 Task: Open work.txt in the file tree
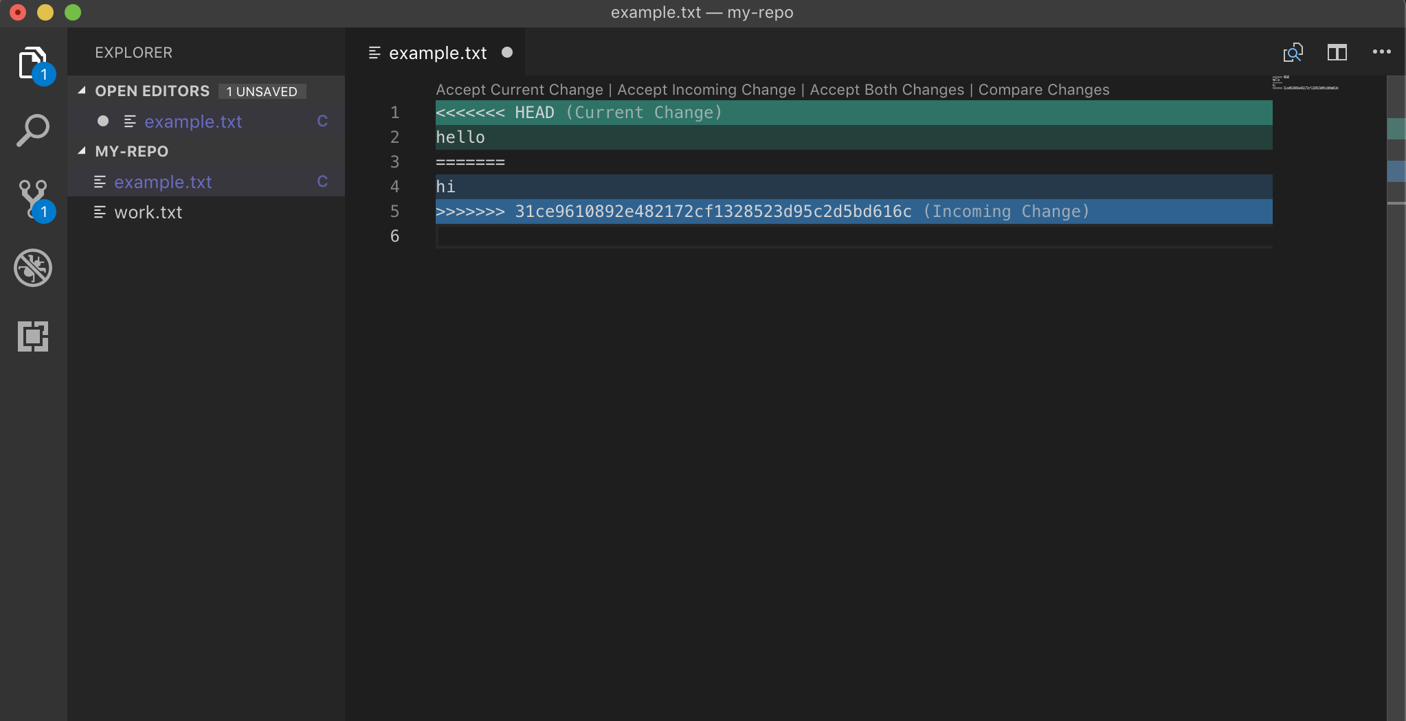(x=148, y=213)
